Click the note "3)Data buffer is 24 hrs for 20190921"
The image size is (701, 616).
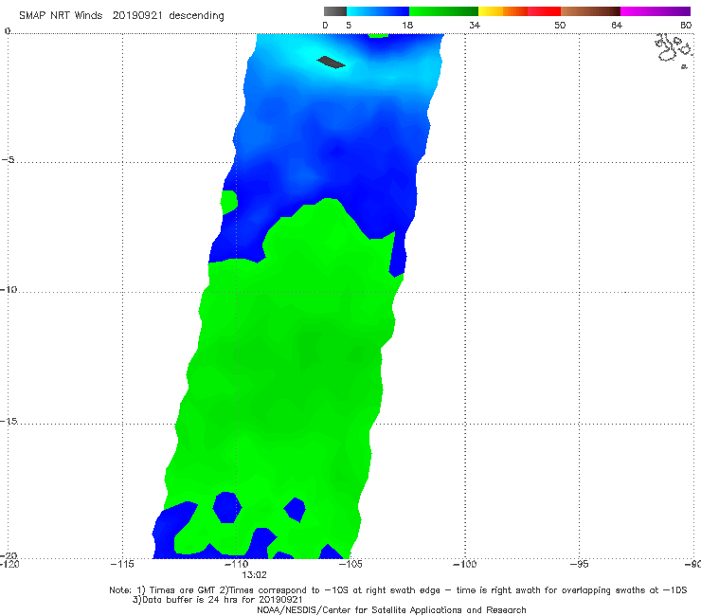pos(217,600)
